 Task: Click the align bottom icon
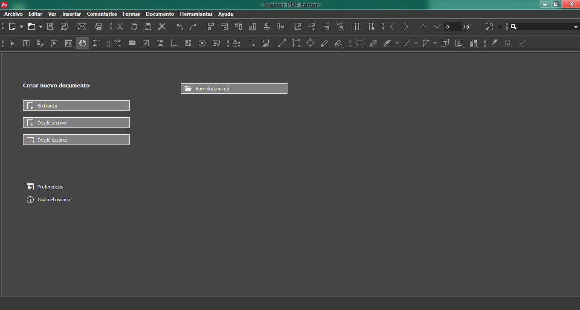point(252,26)
